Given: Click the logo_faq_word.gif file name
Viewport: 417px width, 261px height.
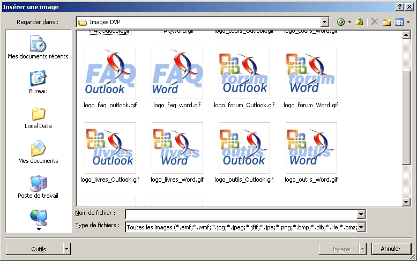Looking at the screenshot, I should 177,105.
